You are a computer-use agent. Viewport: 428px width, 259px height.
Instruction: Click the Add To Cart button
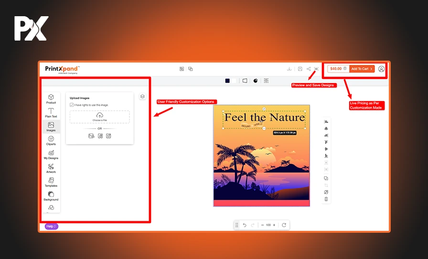tap(362, 69)
